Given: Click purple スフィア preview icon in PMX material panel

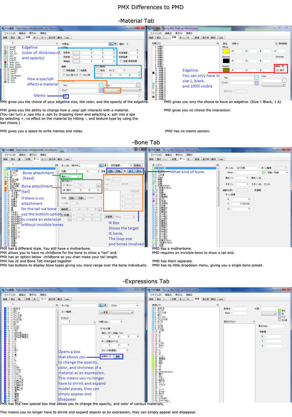Looking at the screenshot, I should click(x=101, y=90).
